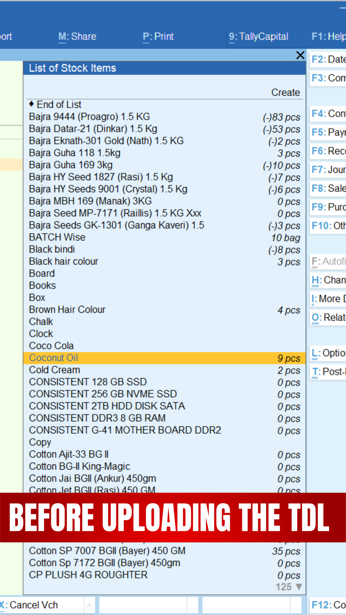Close the stock items list with X
The image size is (346, 615).
[300, 55]
